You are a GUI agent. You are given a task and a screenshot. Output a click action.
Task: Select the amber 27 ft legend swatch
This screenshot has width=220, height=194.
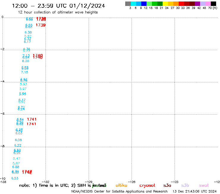tap(171, 4)
